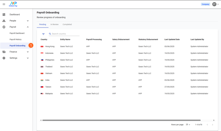Viewport: 221px width, 131px height.
Task: Select Payroll Onboarding in sidebar
Action: click(x=17, y=46)
